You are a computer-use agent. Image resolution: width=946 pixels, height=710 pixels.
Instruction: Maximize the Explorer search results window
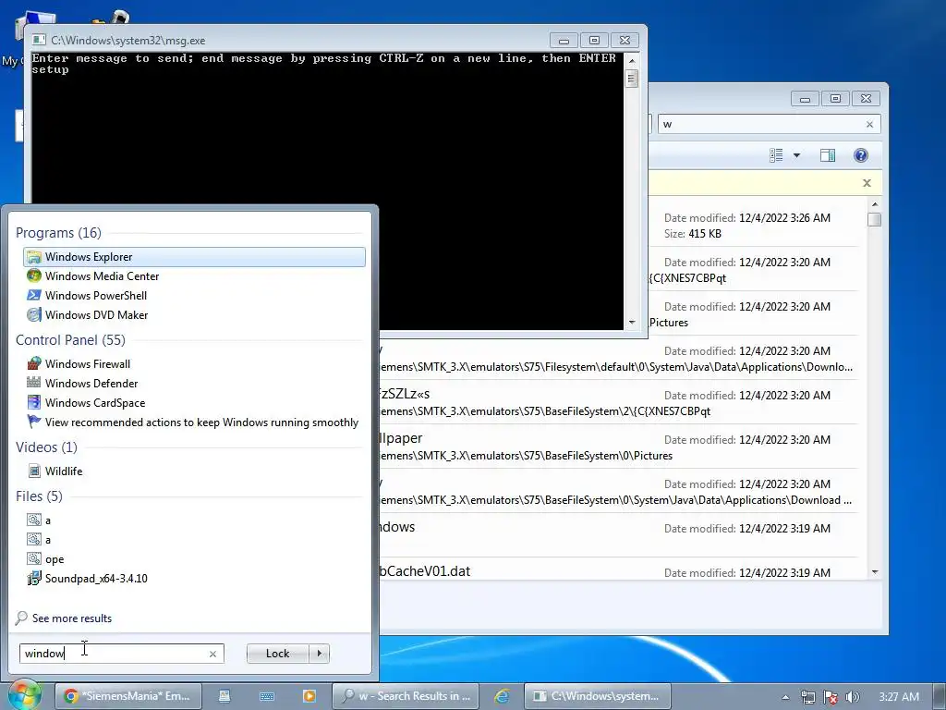click(835, 98)
